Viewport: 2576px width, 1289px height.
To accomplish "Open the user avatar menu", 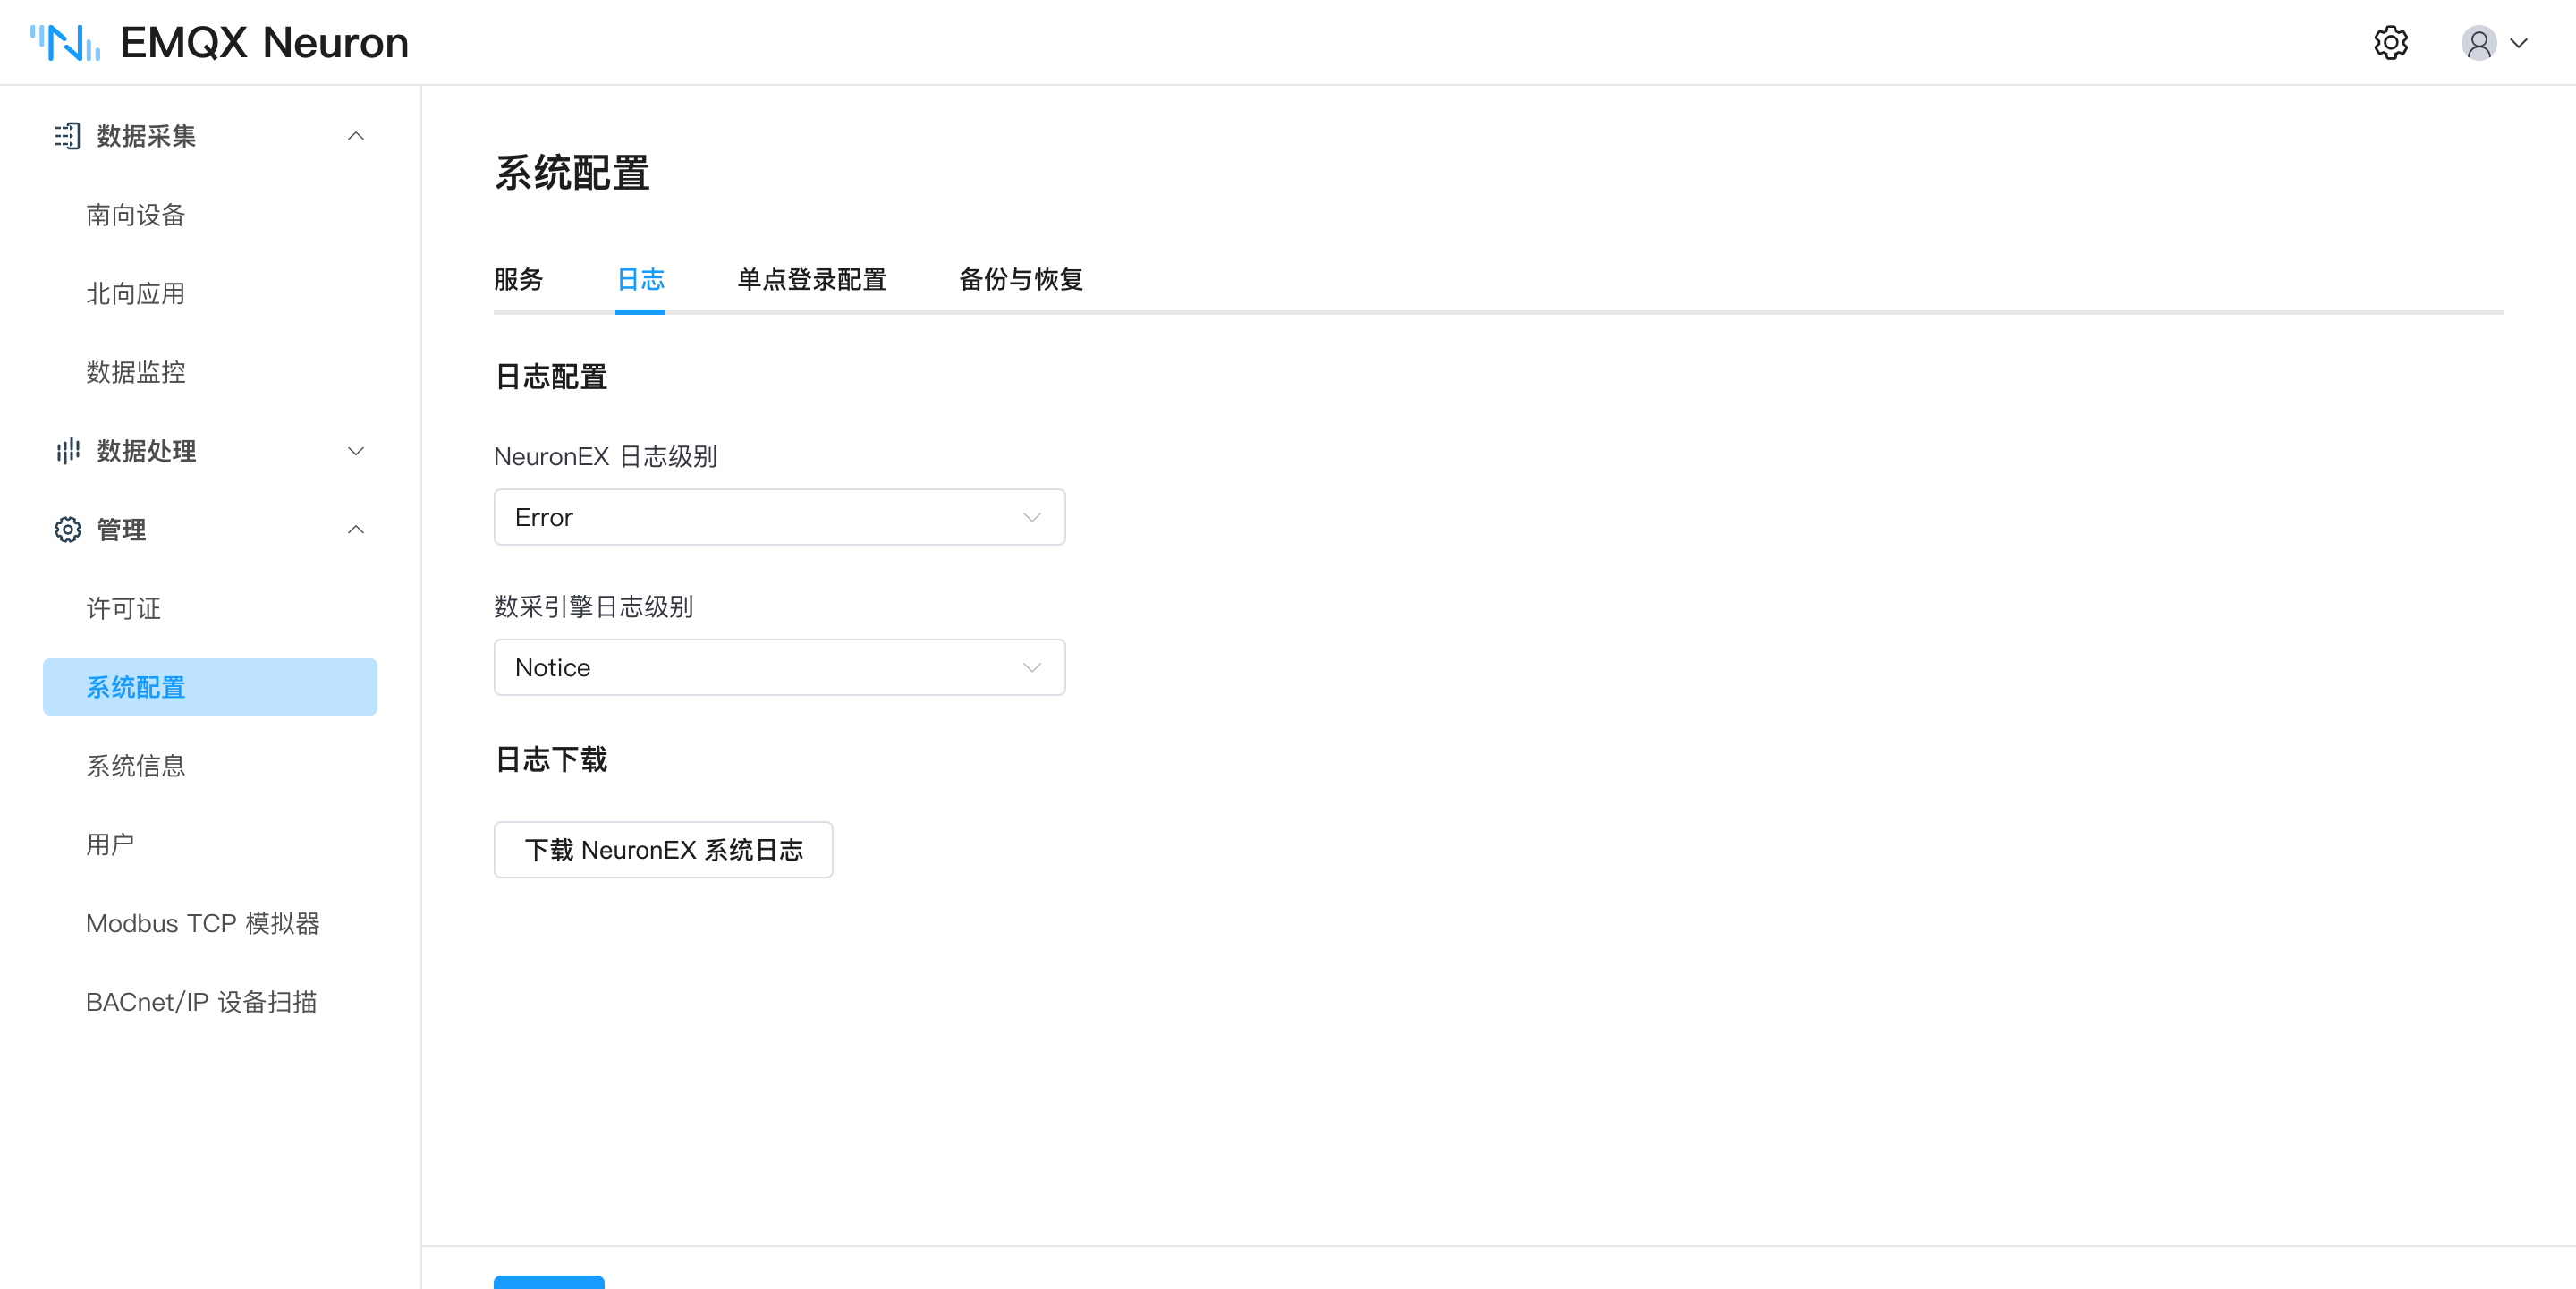I will [2478, 43].
